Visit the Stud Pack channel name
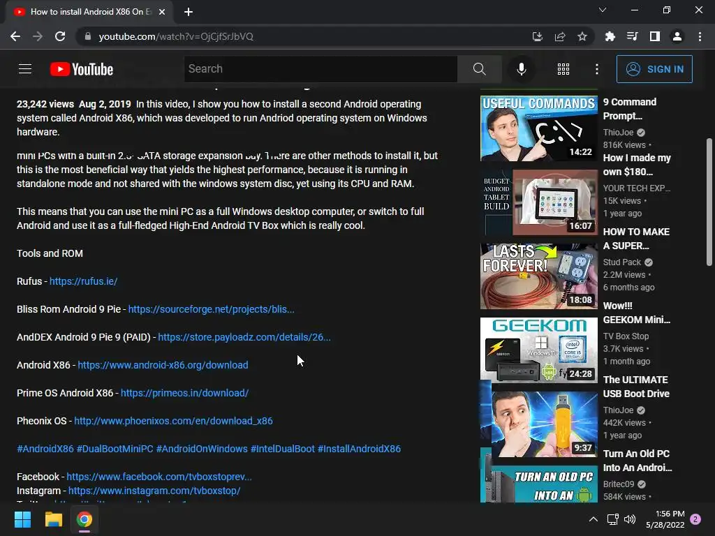 click(622, 262)
